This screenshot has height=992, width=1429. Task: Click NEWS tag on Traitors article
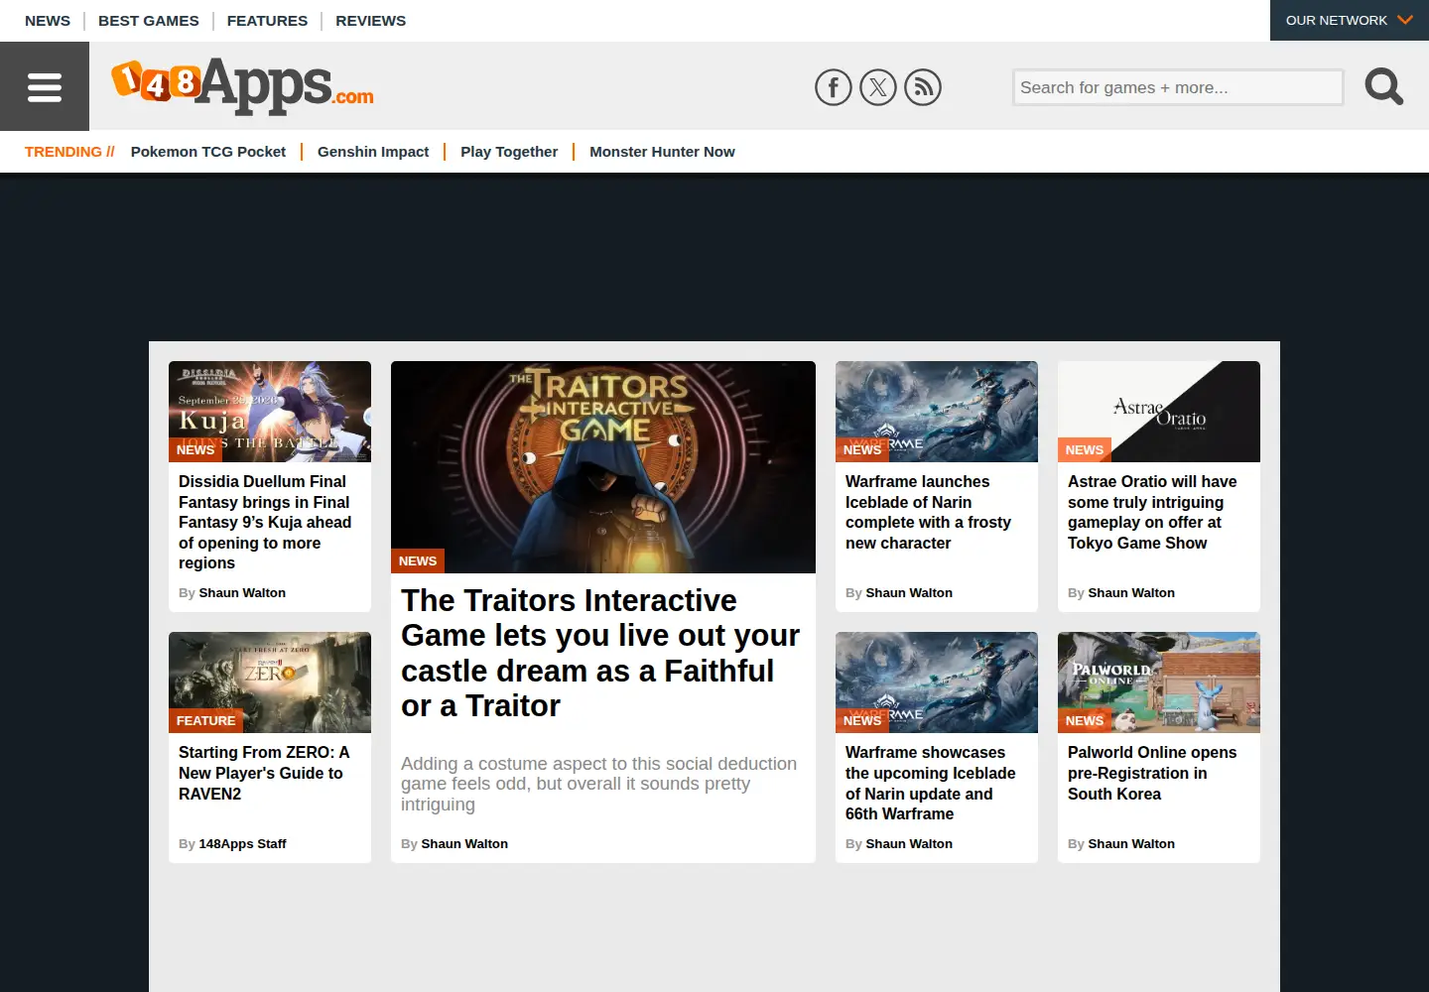pos(418,560)
